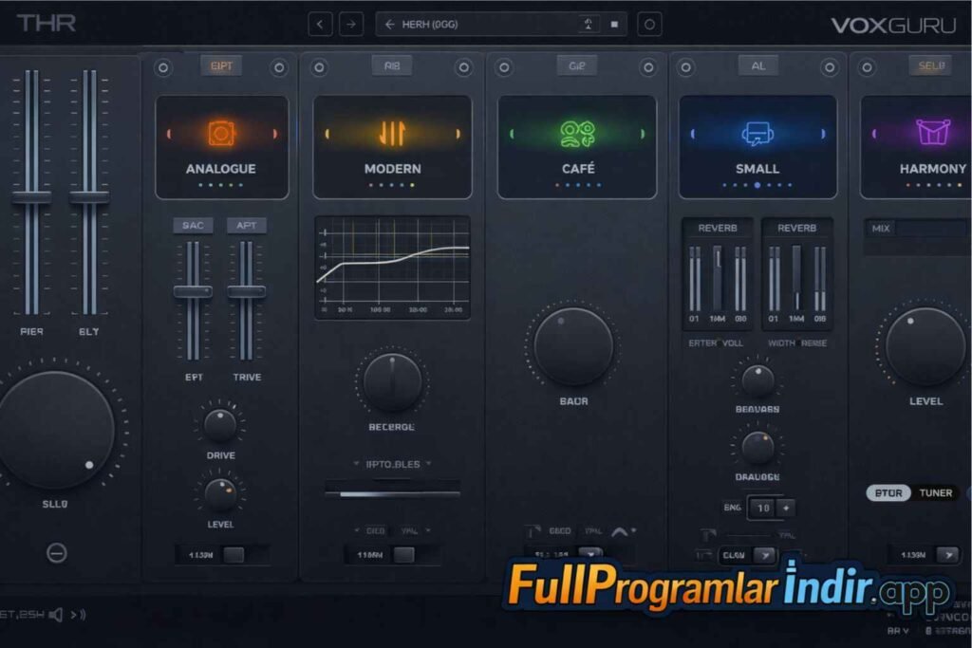
Task: Click the Modern module's orange icon
Action: pos(392,134)
